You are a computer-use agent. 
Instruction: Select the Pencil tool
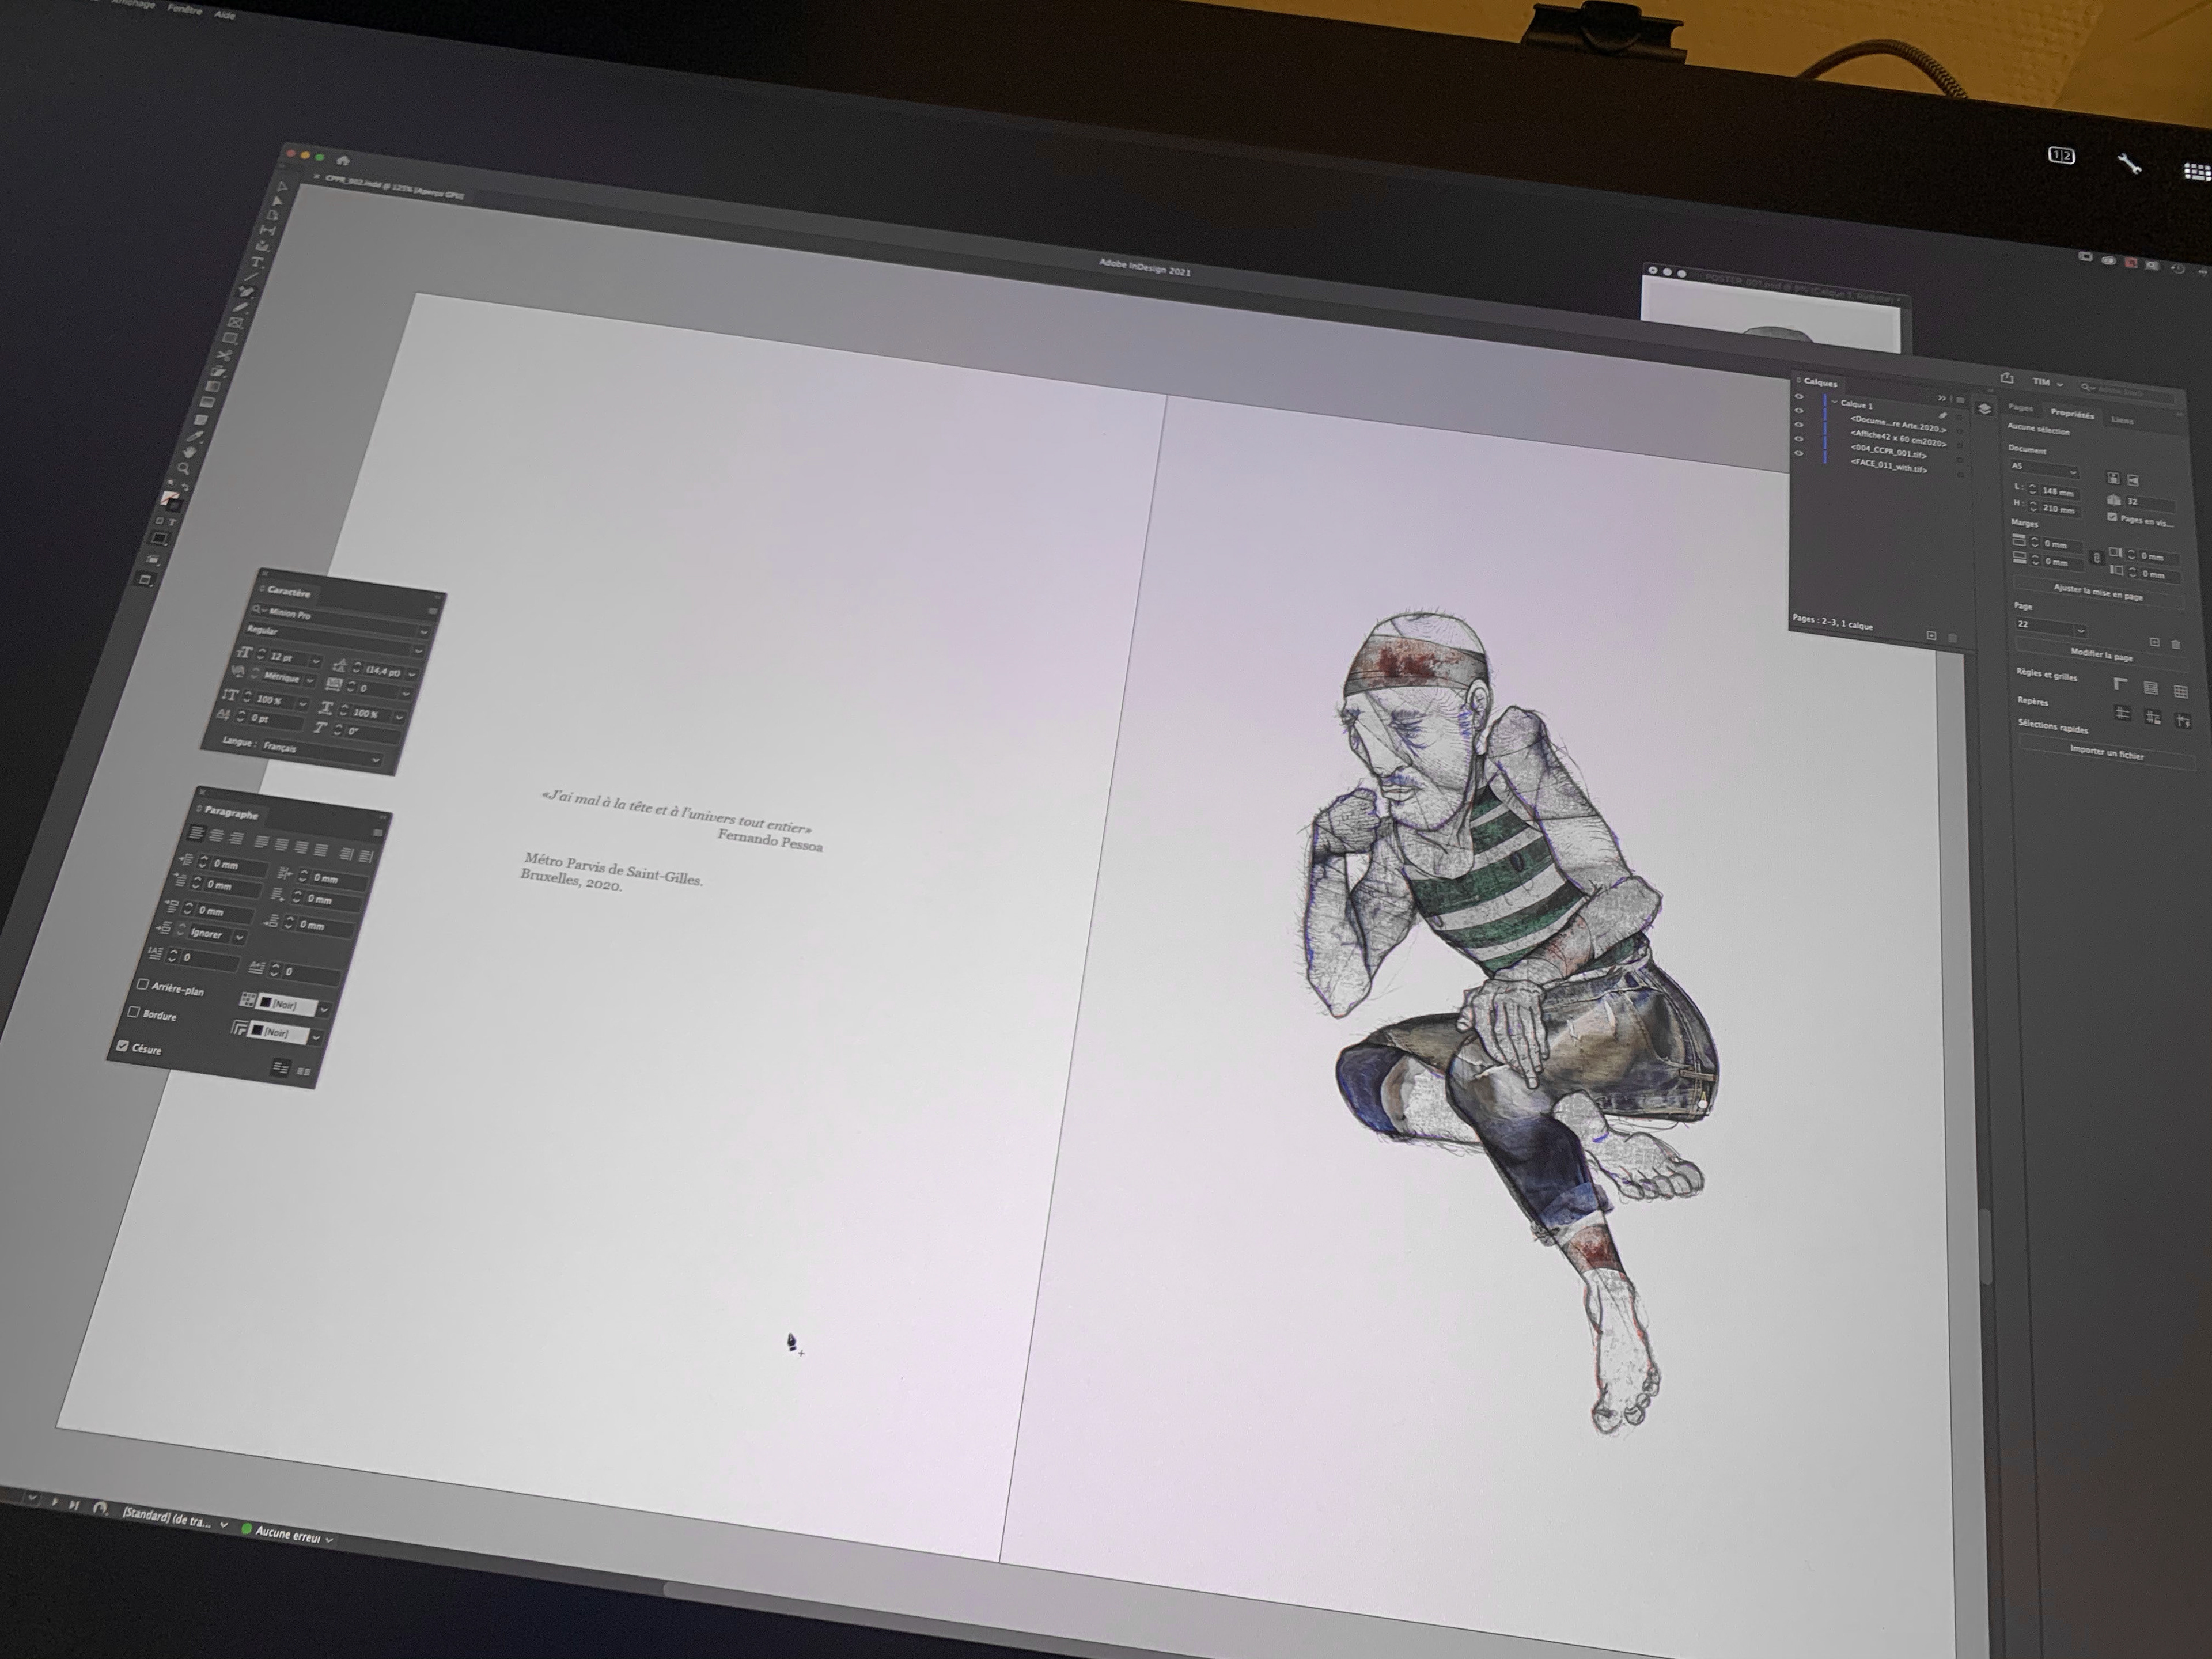(x=242, y=307)
